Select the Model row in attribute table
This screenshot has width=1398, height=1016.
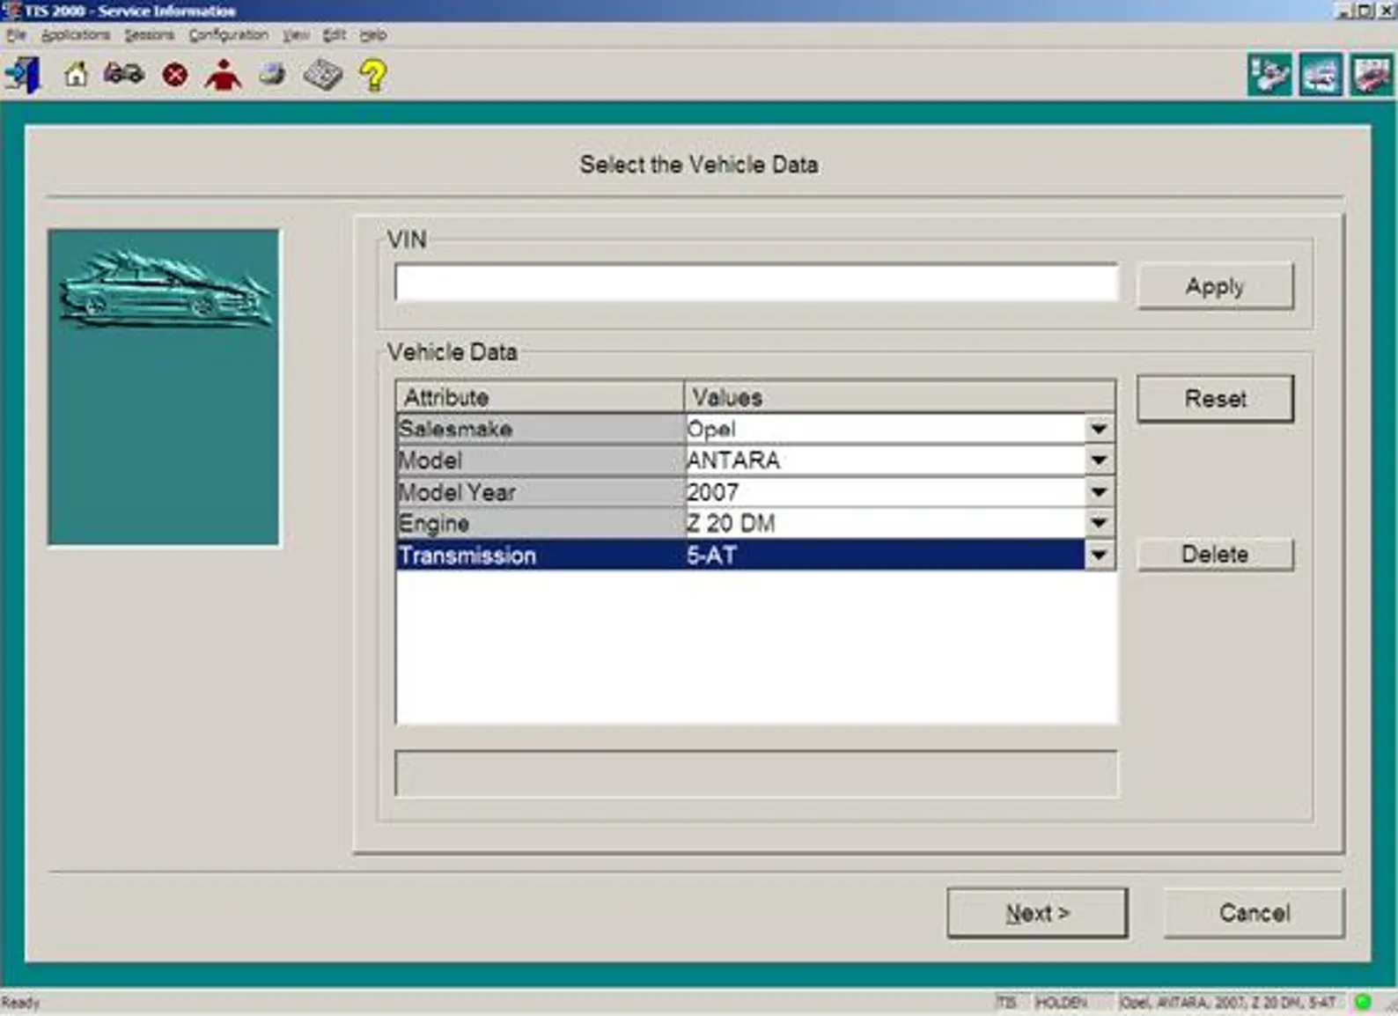[539, 460]
